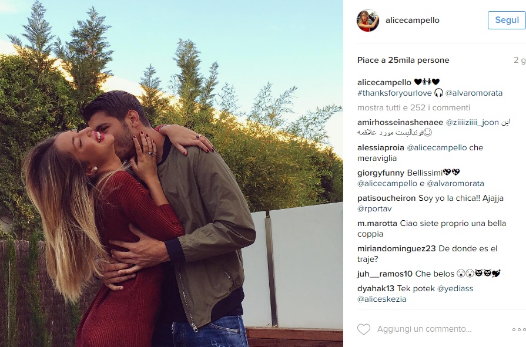Open alicecampello username in the post header
The height and width of the screenshot is (347, 526).
413,20
